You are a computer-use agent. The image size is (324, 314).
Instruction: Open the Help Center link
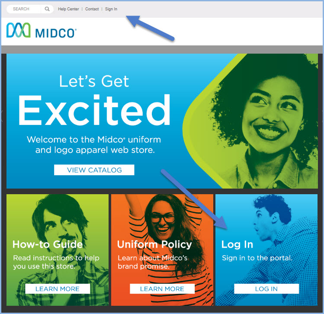coord(68,9)
